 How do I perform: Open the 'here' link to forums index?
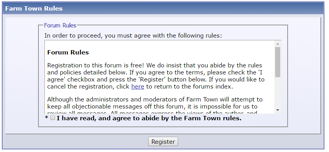(138, 87)
